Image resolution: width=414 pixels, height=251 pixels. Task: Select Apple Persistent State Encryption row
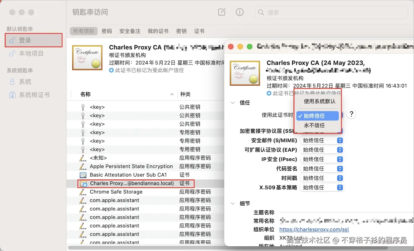click(x=145, y=166)
